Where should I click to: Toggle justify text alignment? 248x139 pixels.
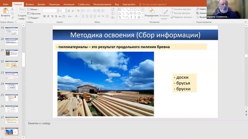[95, 16]
